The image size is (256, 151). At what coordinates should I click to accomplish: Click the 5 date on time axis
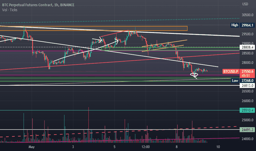115,147
